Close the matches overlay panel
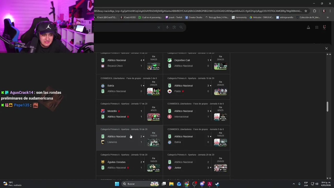The height and width of the screenshot is (188, 334). [326, 48]
